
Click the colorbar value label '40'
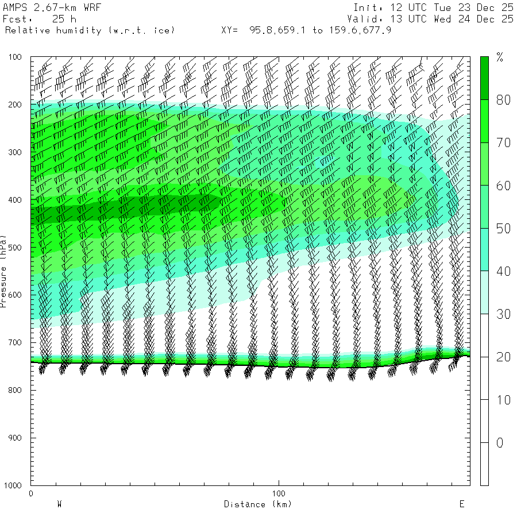(x=503, y=271)
